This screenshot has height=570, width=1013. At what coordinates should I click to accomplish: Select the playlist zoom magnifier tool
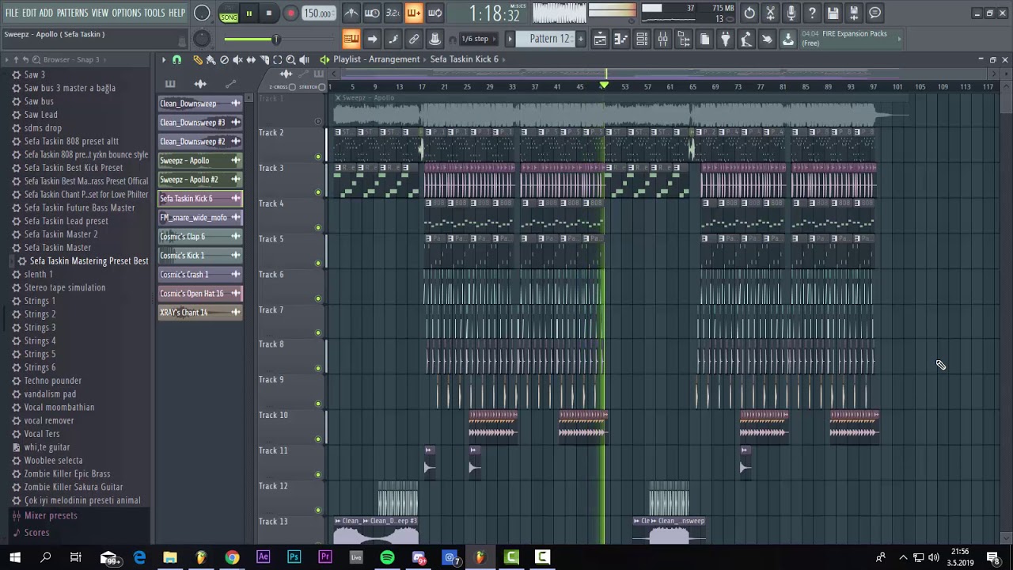tap(290, 59)
